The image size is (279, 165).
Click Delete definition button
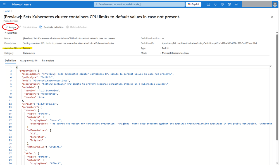click(77, 27)
